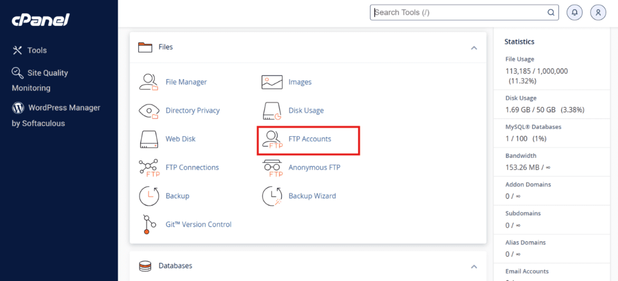
Task: Open Site Quality Monitoring in sidebar
Action: click(x=40, y=80)
